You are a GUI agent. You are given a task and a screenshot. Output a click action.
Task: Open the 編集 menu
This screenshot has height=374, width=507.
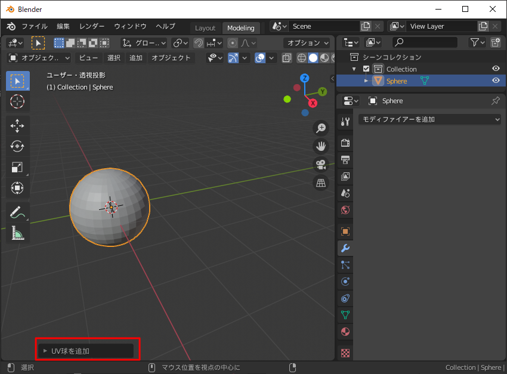coord(63,26)
